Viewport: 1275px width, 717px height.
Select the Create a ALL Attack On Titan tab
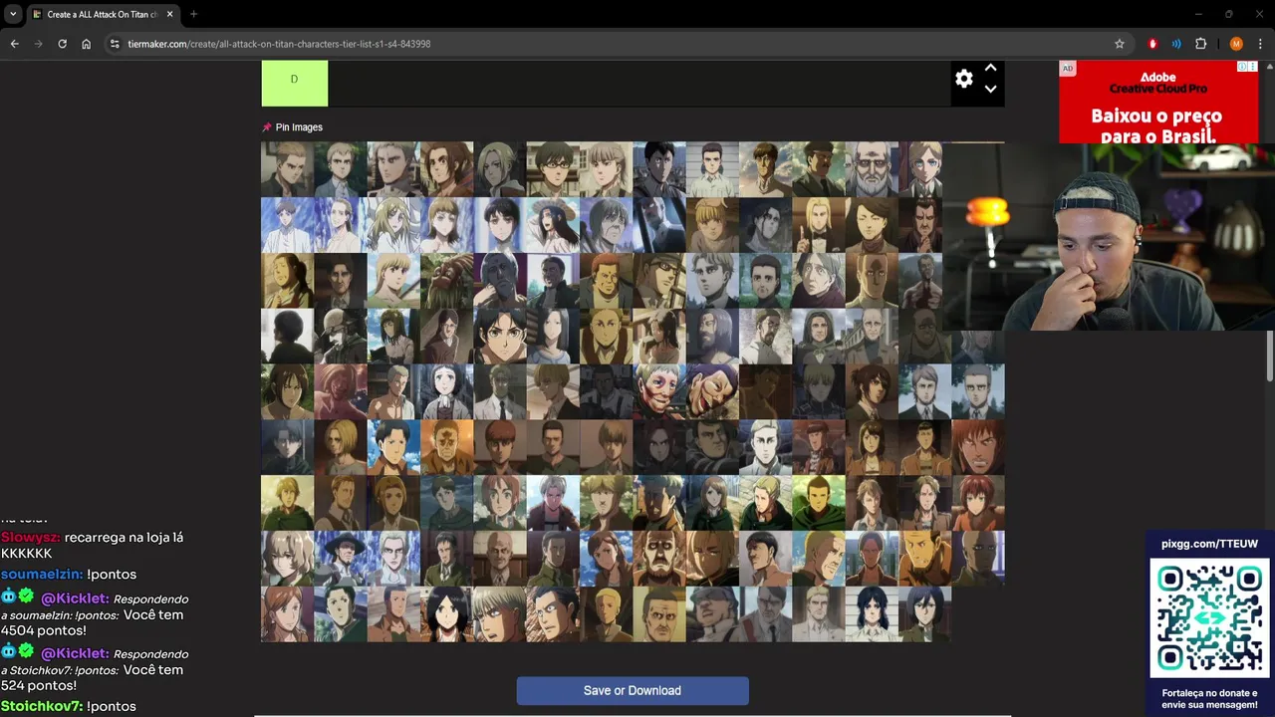click(102, 14)
